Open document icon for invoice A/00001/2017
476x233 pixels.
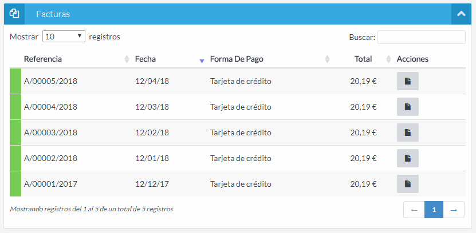407,184
